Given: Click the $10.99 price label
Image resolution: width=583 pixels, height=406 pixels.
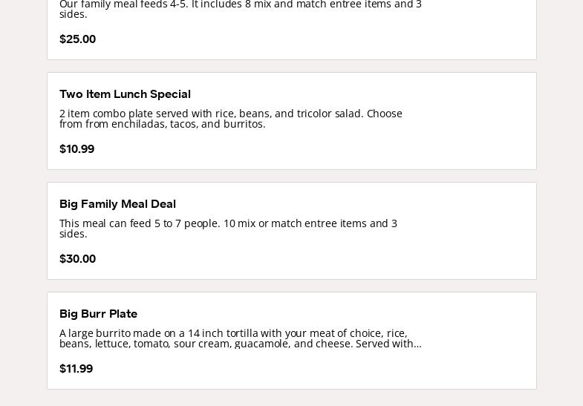Looking at the screenshot, I should coord(76,149).
